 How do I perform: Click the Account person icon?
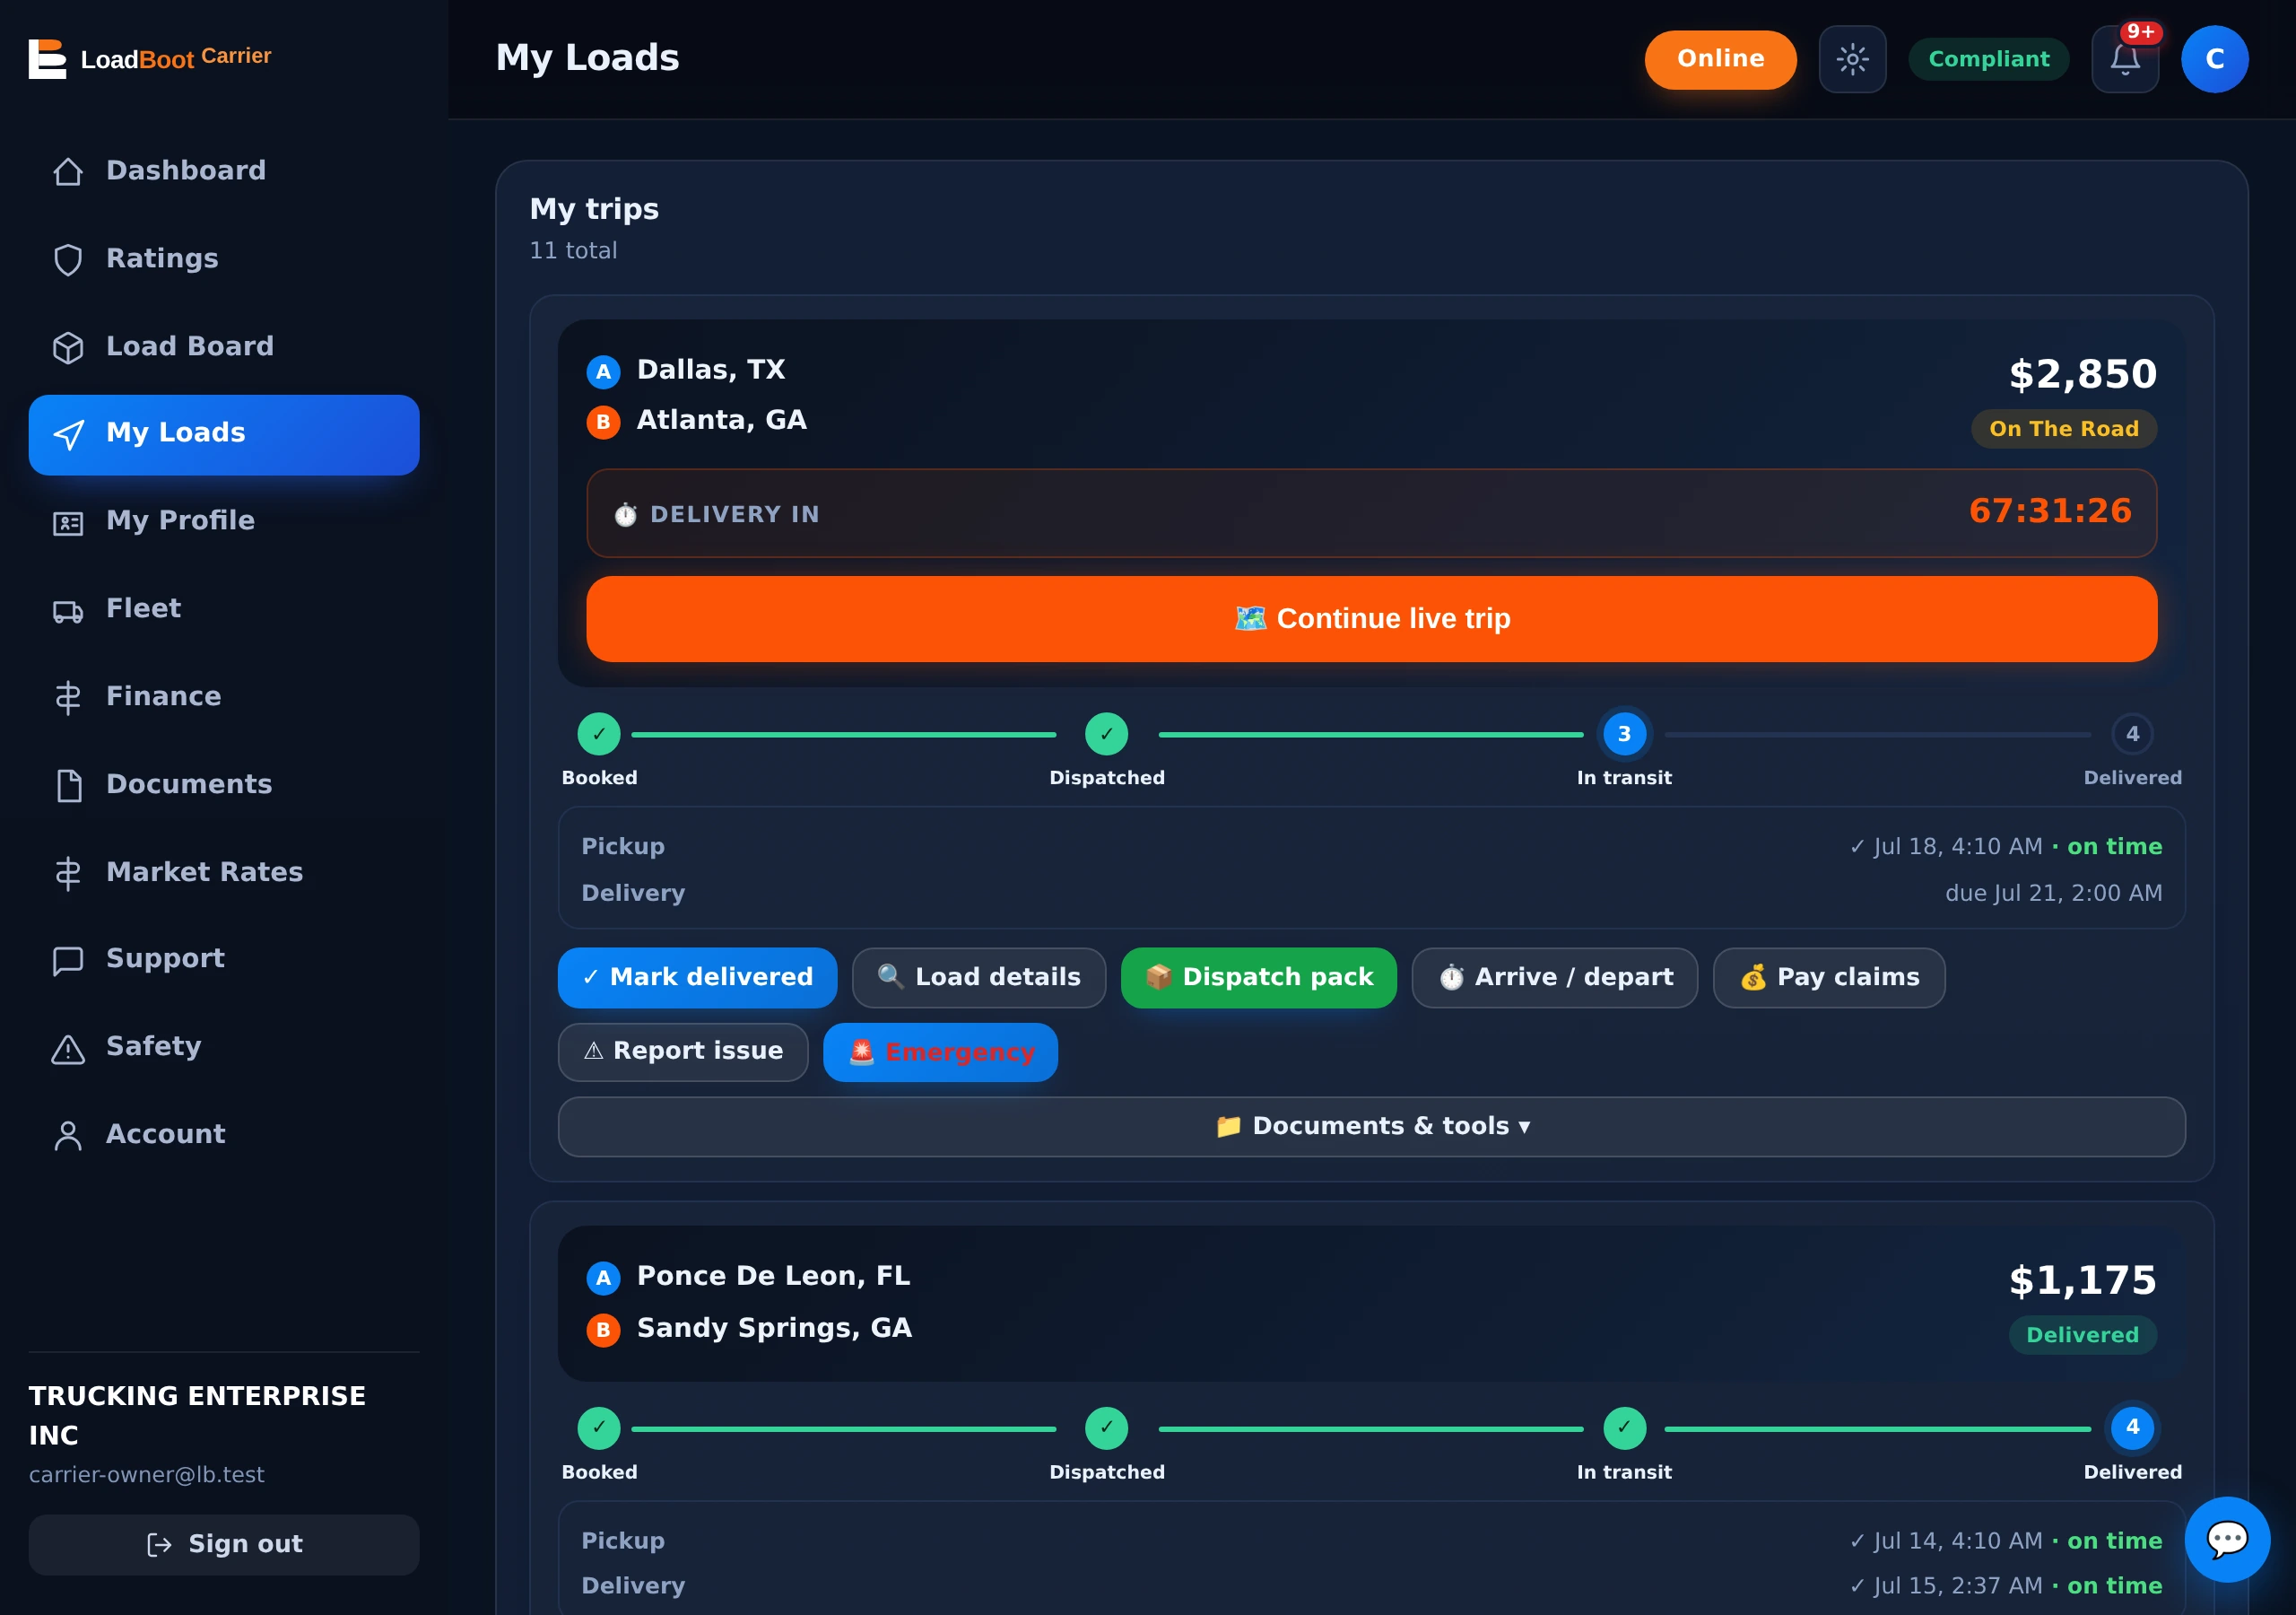click(x=68, y=1136)
